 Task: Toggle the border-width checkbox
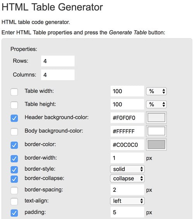[x=14, y=158]
